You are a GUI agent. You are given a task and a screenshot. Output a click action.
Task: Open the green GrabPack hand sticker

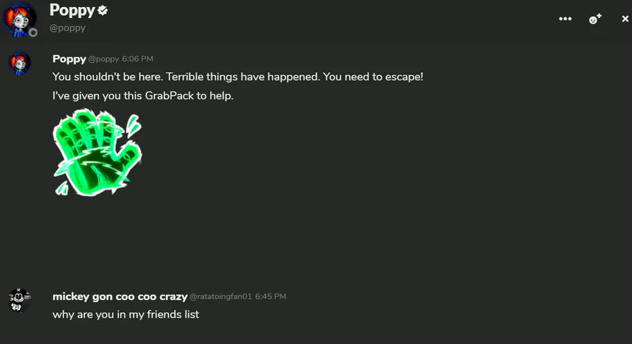click(98, 154)
